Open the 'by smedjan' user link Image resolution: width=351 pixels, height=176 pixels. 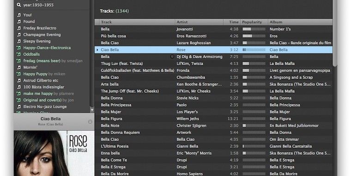[72, 61]
